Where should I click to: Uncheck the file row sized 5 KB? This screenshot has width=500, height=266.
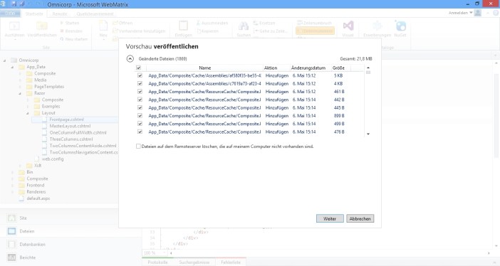(140, 75)
